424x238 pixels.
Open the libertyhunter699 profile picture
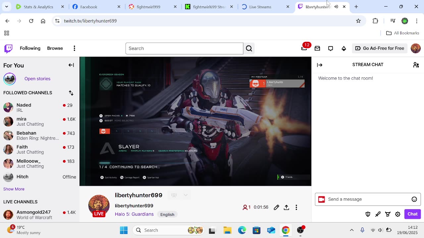pyautogui.click(x=99, y=206)
